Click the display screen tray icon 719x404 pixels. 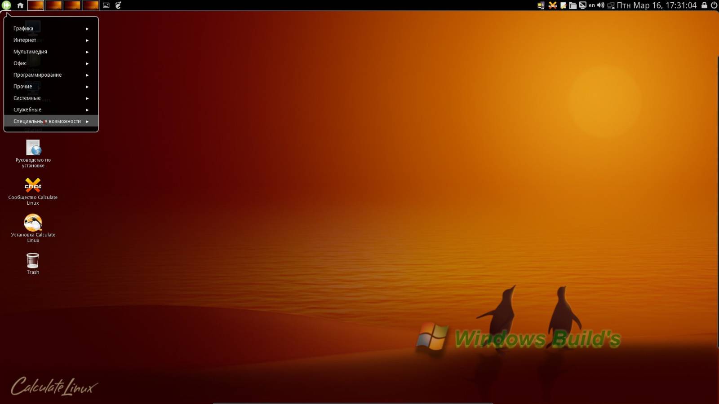(582, 5)
